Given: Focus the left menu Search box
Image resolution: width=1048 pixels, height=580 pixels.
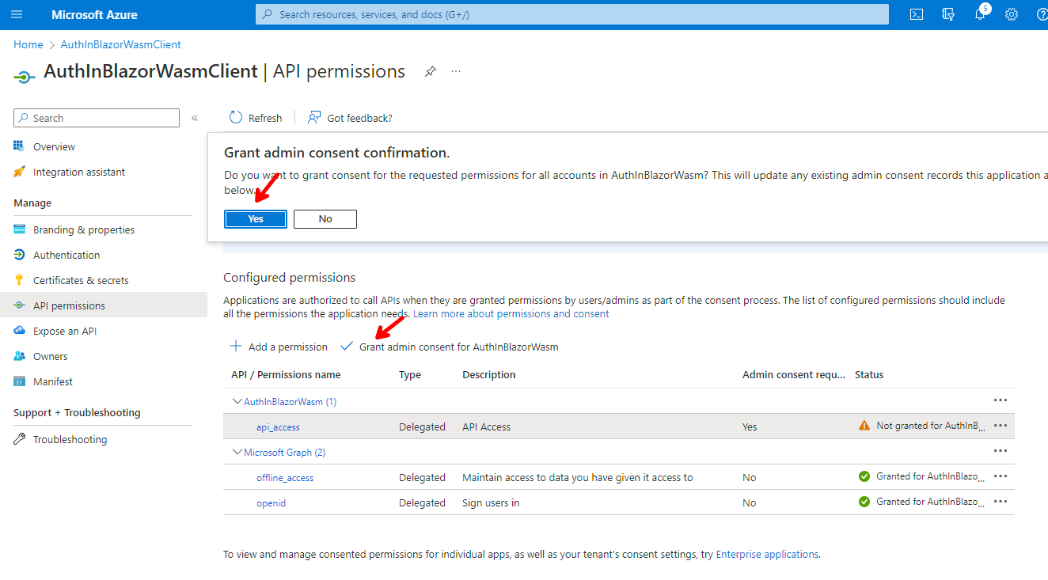Looking at the screenshot, I should [x=97, y=118].
